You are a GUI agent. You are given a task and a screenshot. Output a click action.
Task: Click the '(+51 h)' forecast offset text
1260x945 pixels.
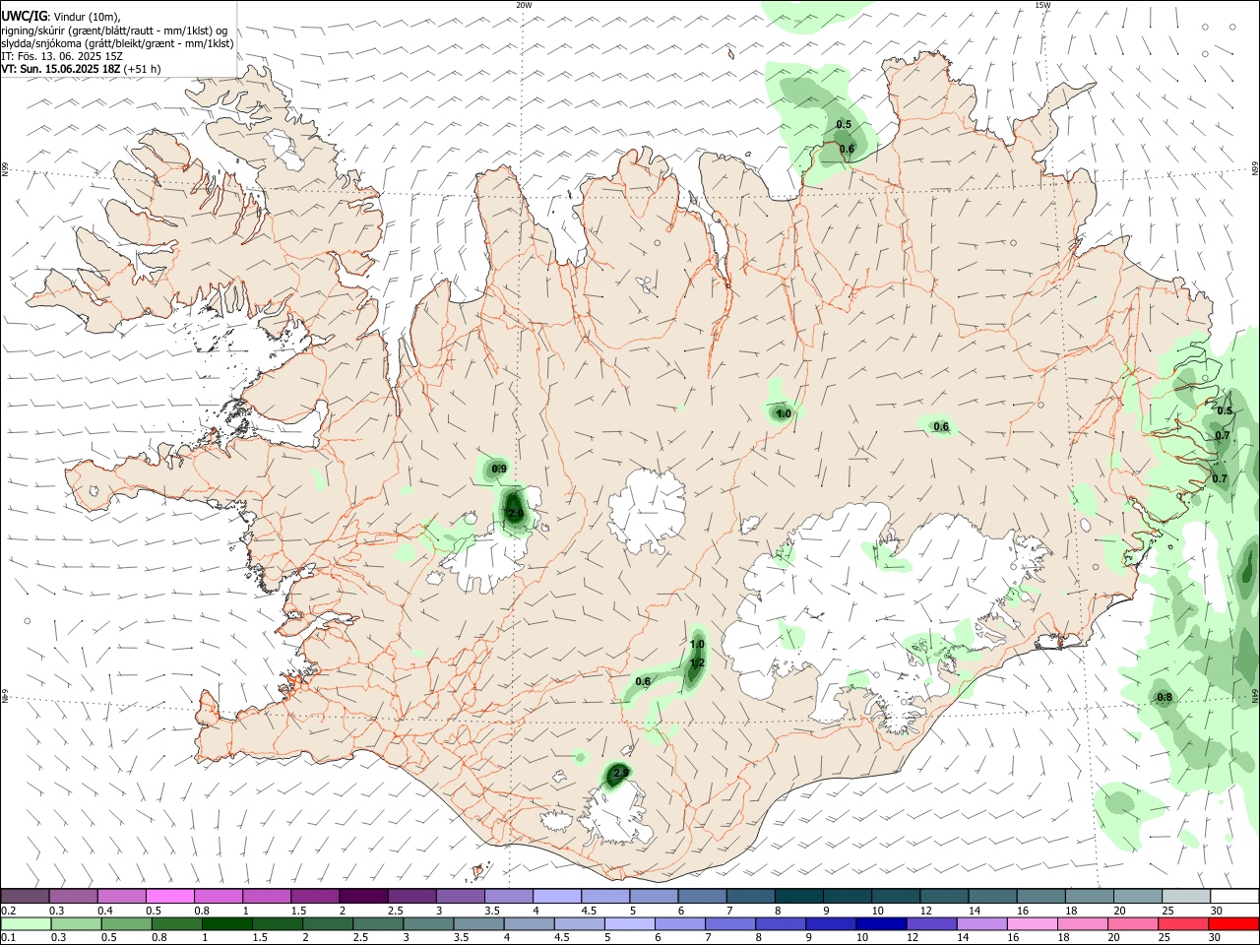click(143, 69)
